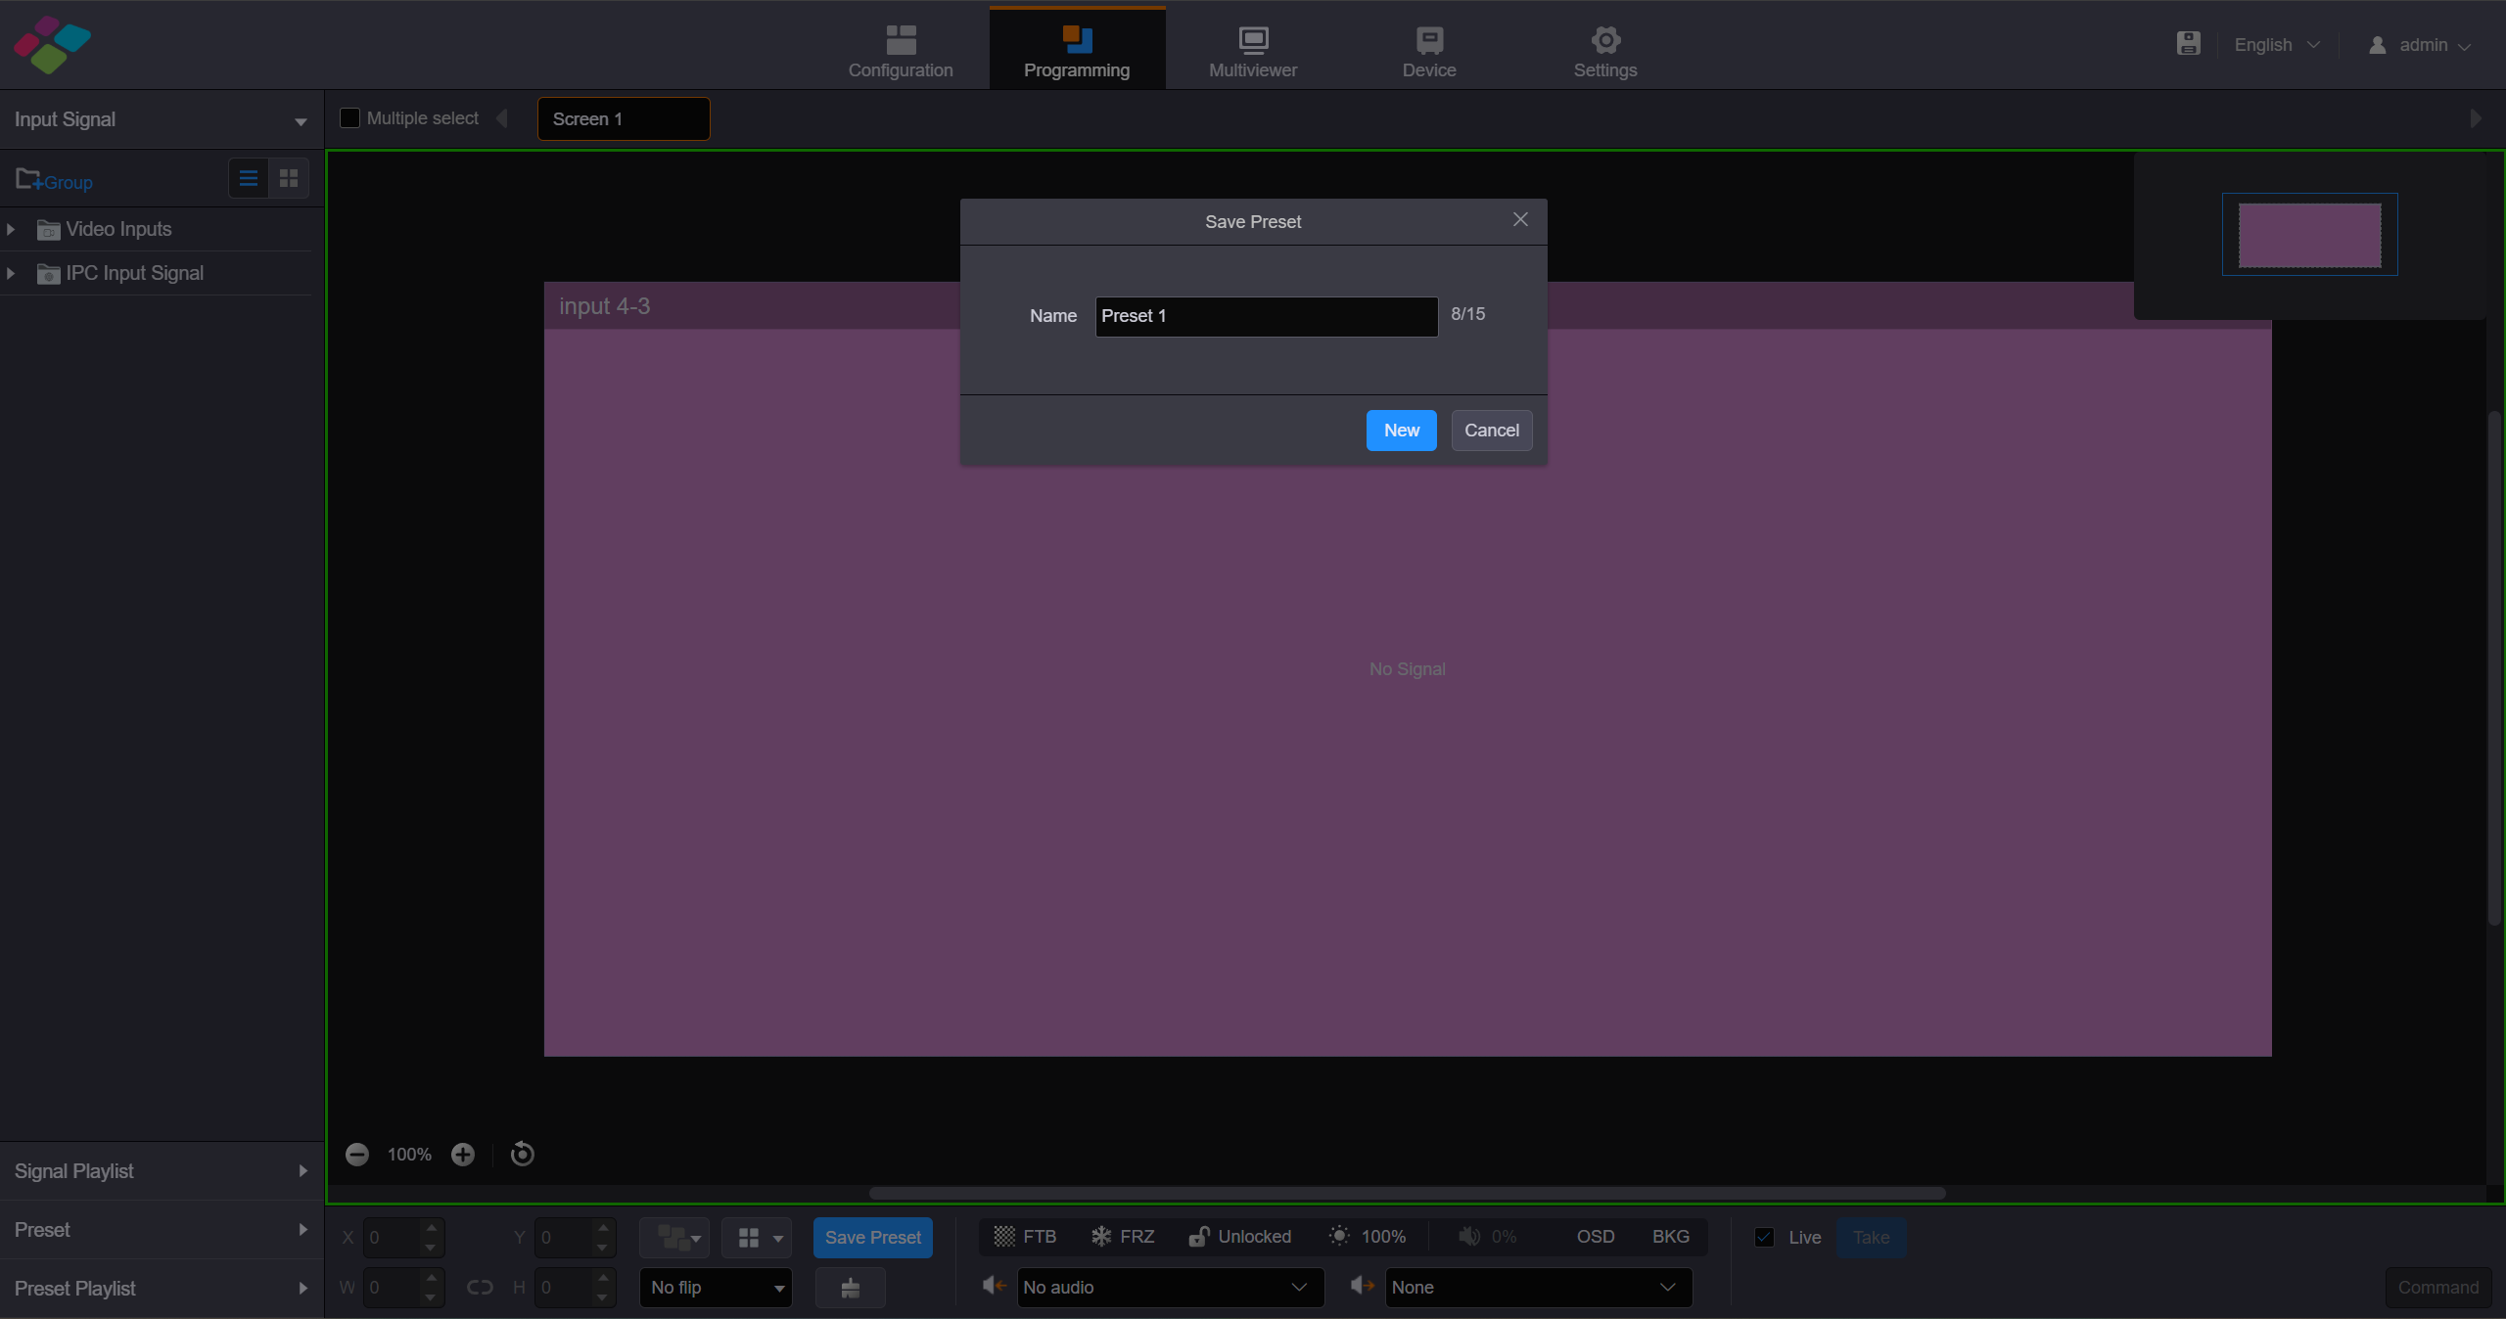Reset the canvas view with restore icon
The image size is (2506, 1319).
pos(521,1155)
